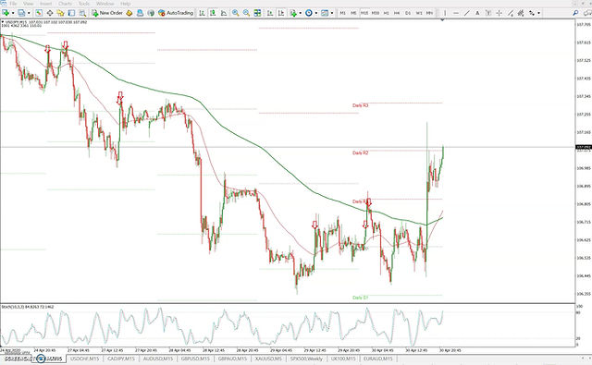Open the Help menu

pyautogui.click(x=126, y=4)
